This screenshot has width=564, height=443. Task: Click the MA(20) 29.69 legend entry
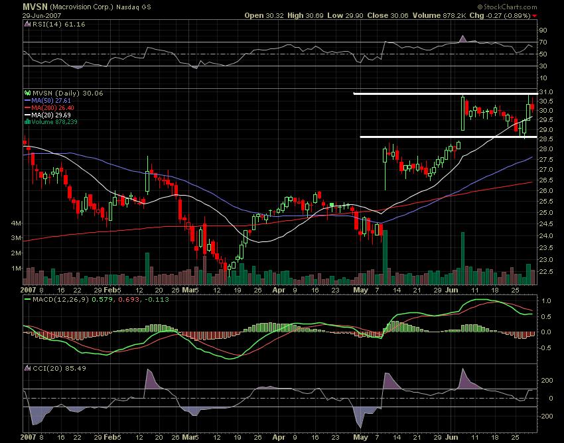click(51, 115)
